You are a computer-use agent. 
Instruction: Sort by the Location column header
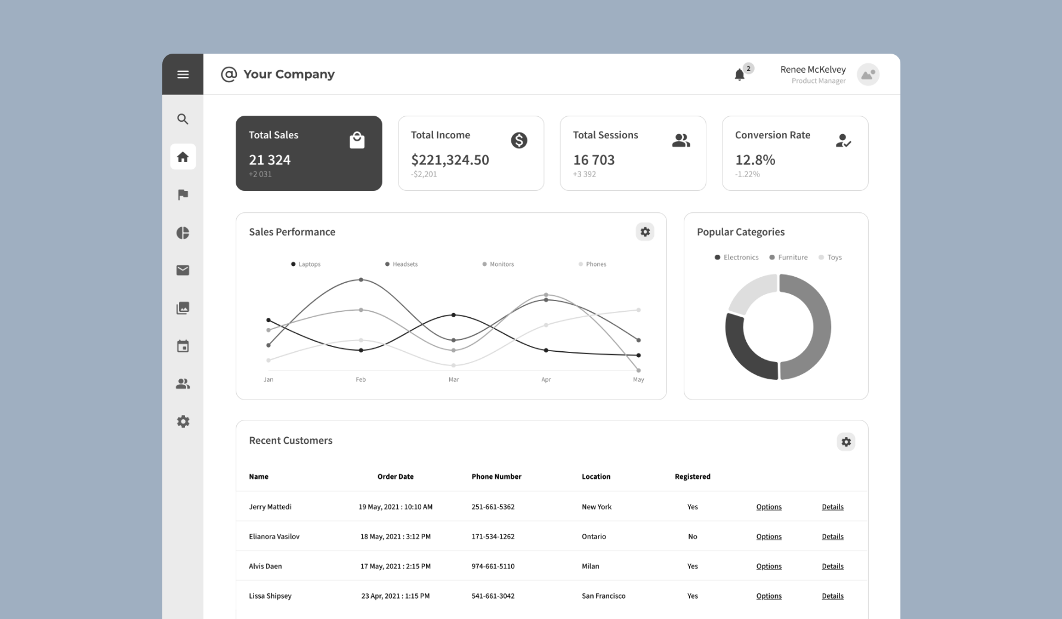[x=596, y=476]
